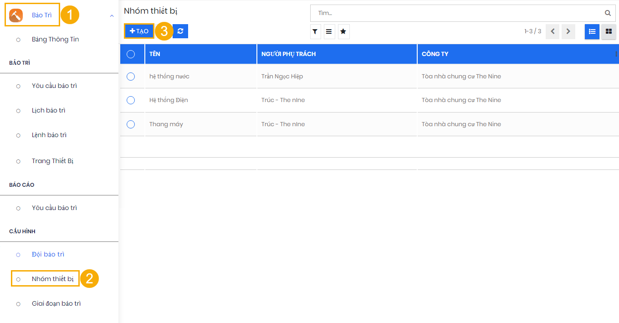Click the search magnifier icon
The image size is (619, 323).
[608, 13]
